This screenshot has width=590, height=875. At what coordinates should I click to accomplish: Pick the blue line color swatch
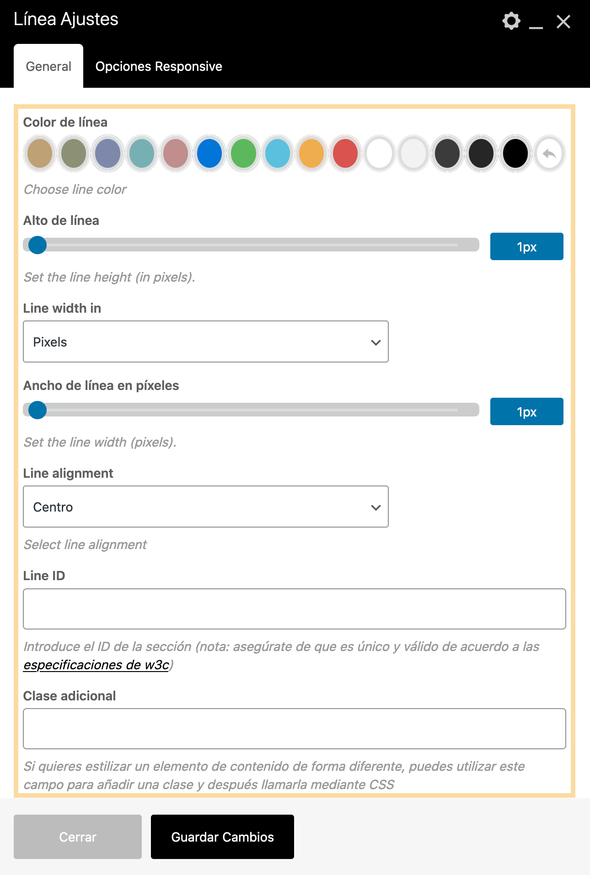pyautogui.click(x=209, y=154)
